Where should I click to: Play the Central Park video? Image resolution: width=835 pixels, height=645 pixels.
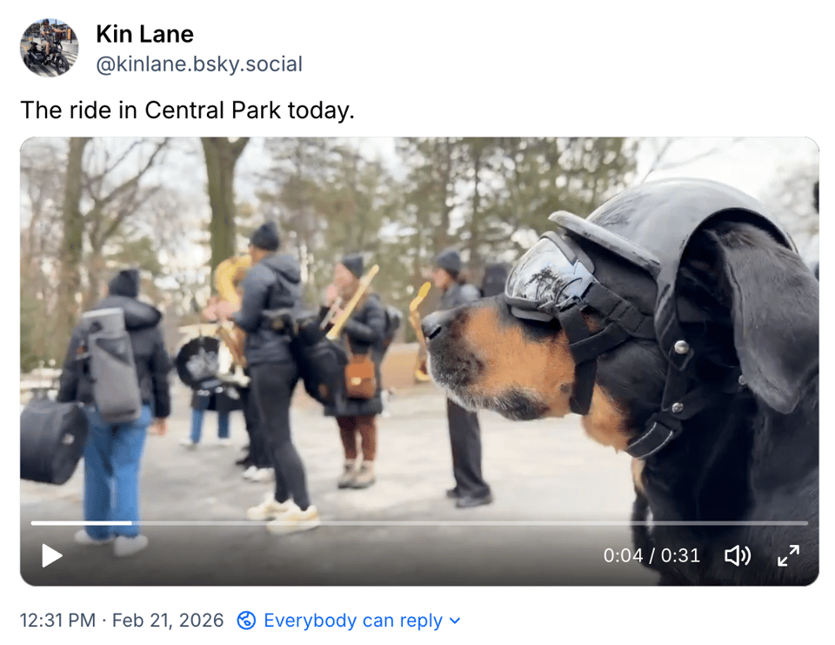click(52, 555)
